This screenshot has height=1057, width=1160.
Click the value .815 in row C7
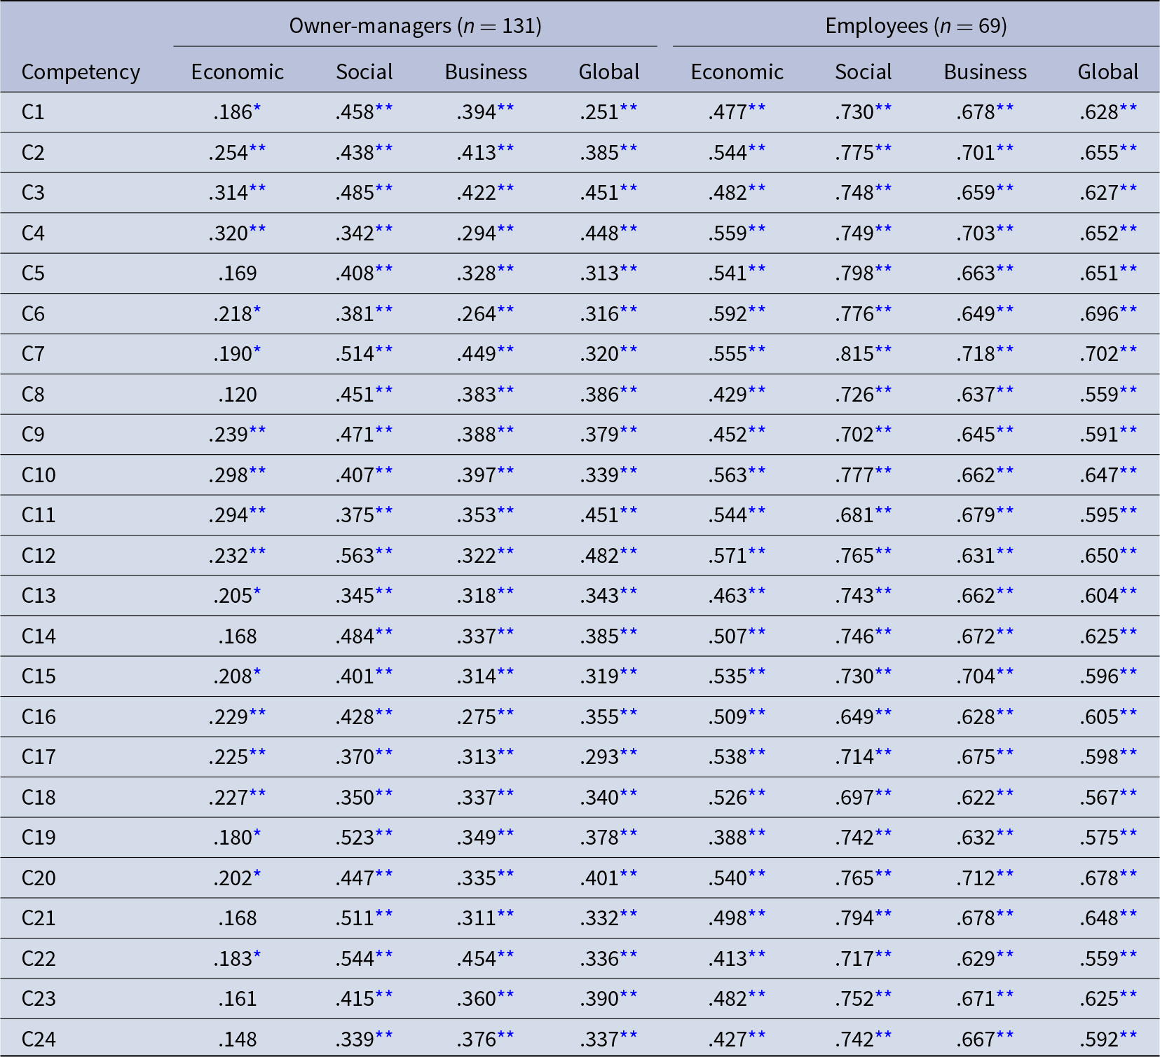pos(854,354)
